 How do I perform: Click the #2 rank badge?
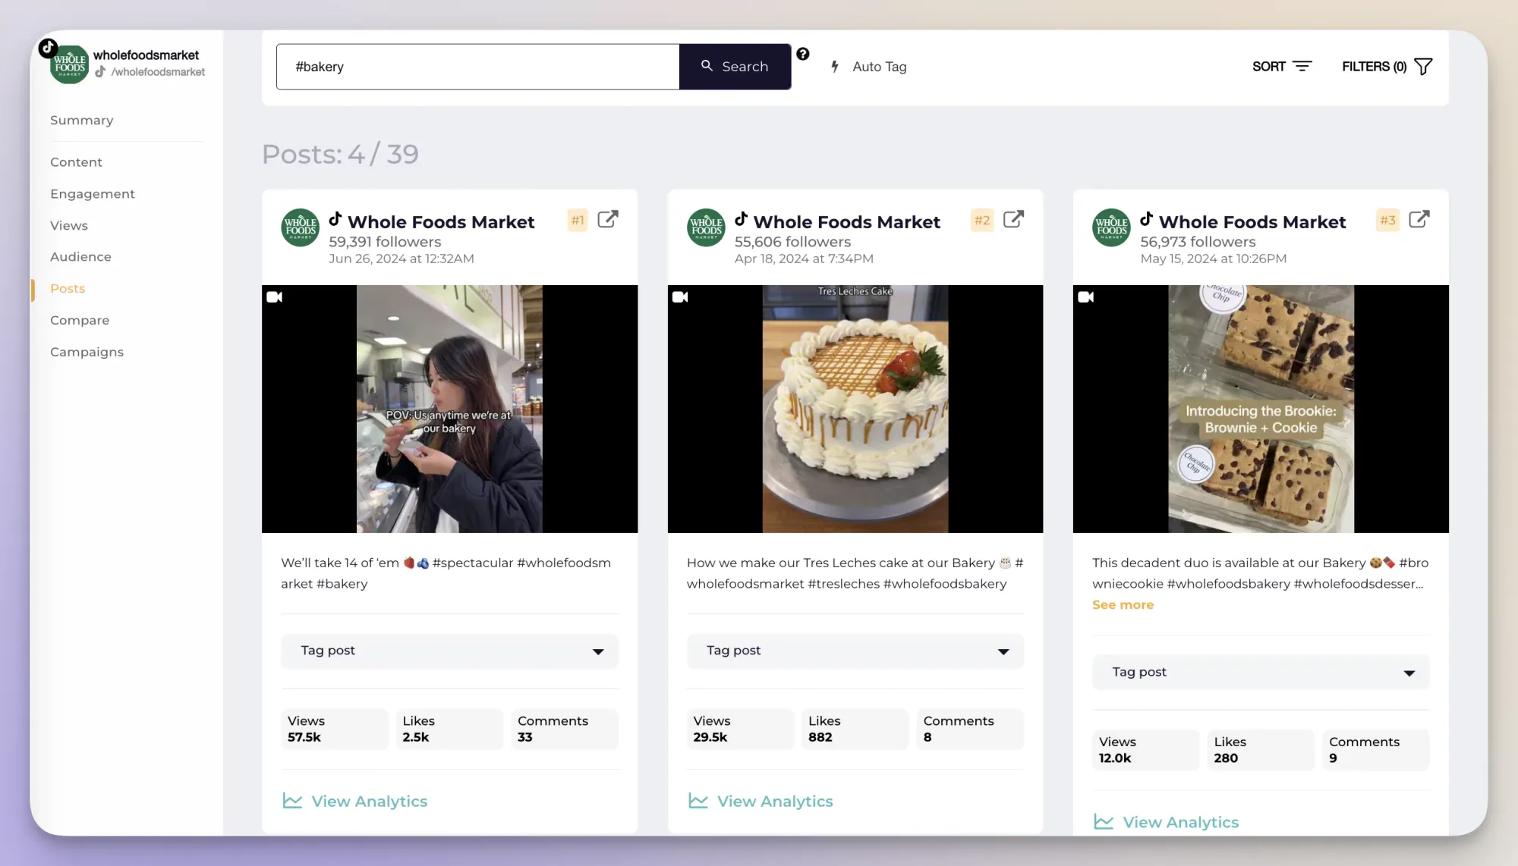click(982, 221)
